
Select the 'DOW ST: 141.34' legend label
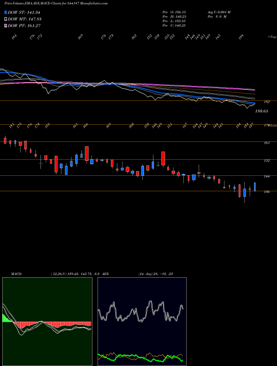coord(24,12)
